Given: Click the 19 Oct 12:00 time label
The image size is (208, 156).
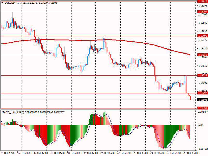Looking at the screenshot, I should 91,153.
